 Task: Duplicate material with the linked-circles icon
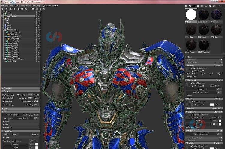coord(190,6)
